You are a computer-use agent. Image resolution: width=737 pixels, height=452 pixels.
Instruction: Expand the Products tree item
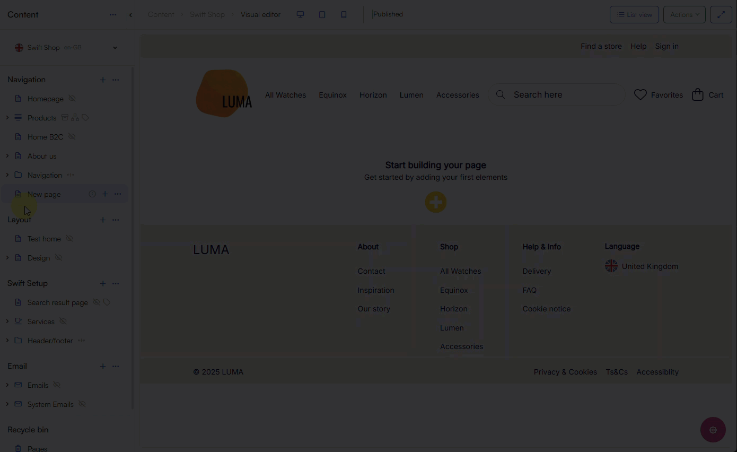[7, 117]
